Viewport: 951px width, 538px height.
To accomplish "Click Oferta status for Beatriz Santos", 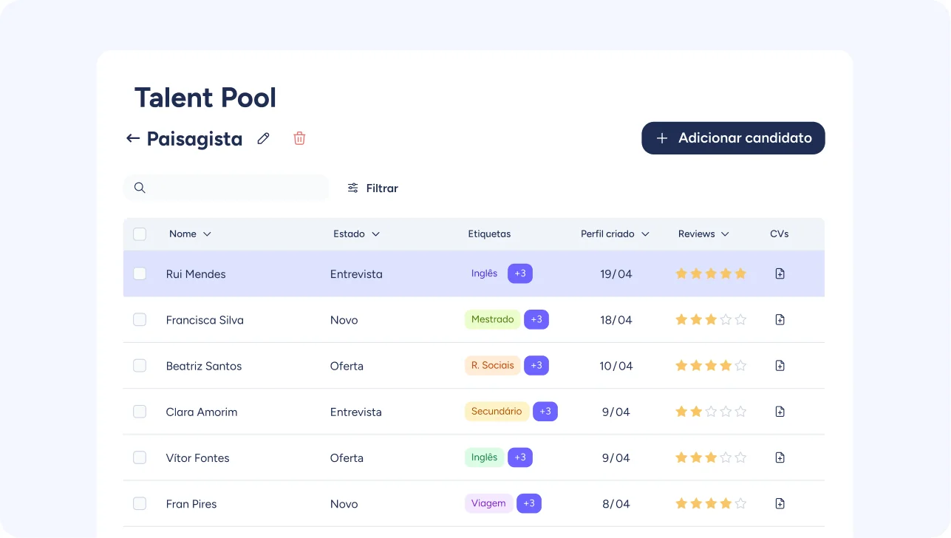I will pos(347,366).
